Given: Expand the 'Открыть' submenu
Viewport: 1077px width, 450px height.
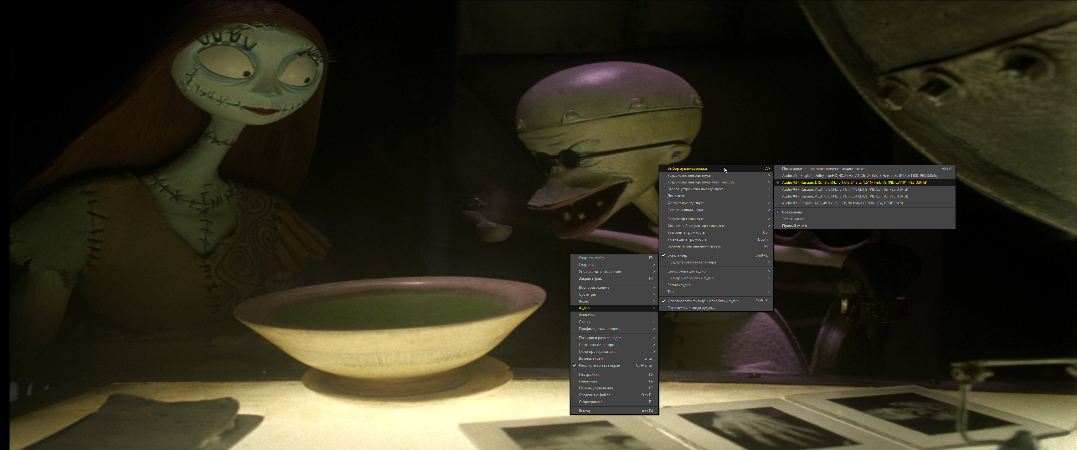Looking at the screenshot, I should point(614,265).
